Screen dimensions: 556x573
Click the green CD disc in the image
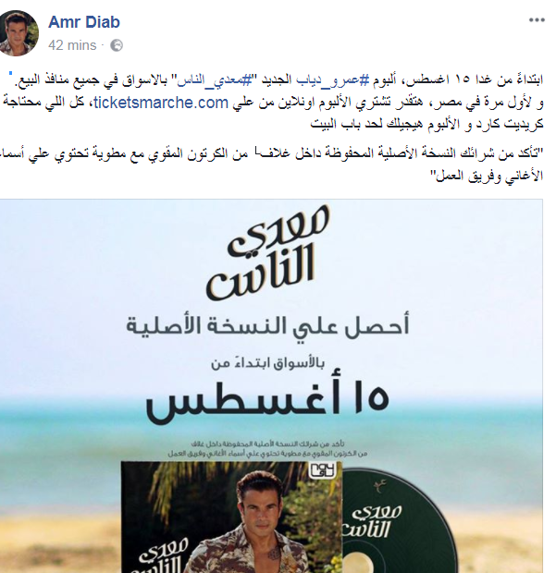pyautogui.click(x=397, y=520)
